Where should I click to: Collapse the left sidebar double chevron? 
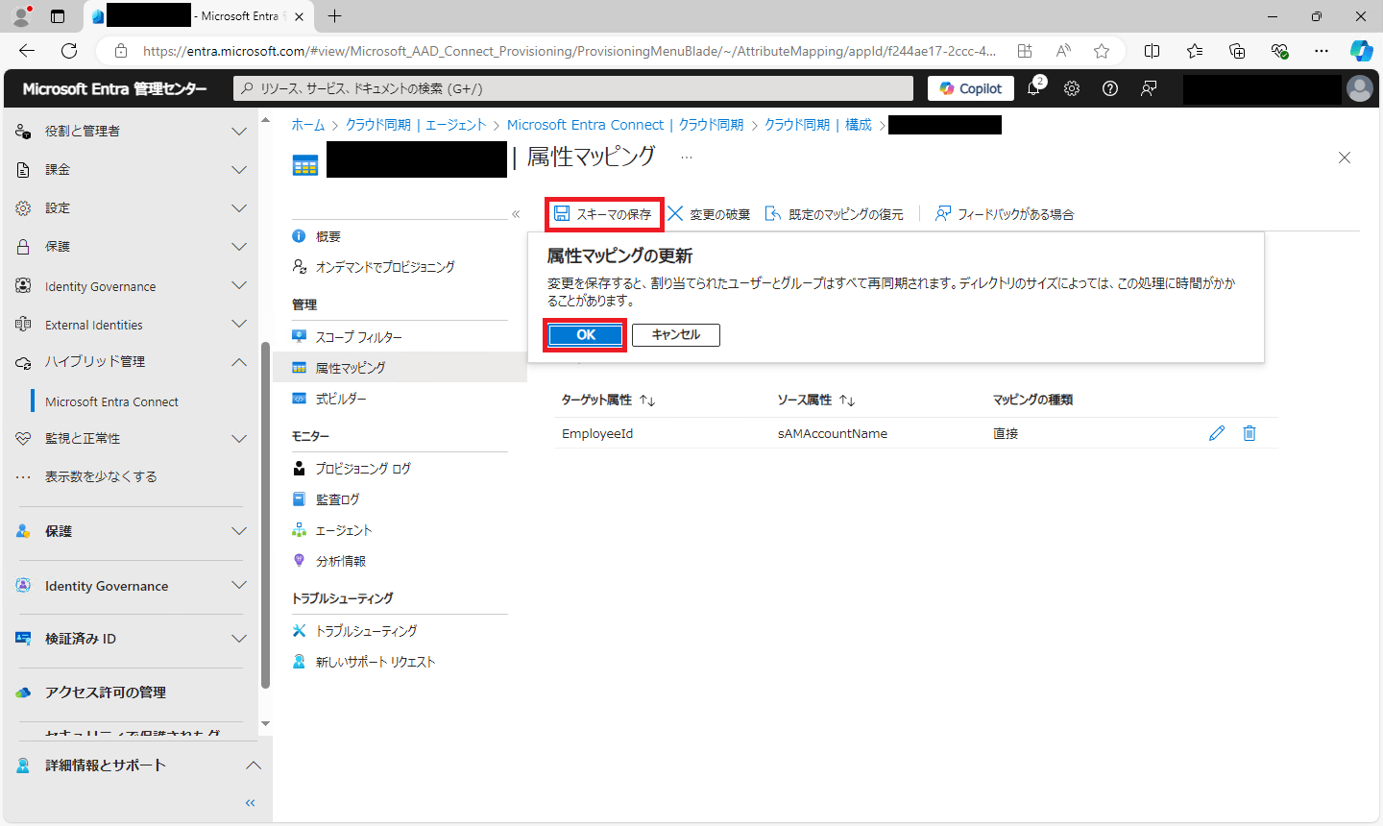[x=251, y=803]
